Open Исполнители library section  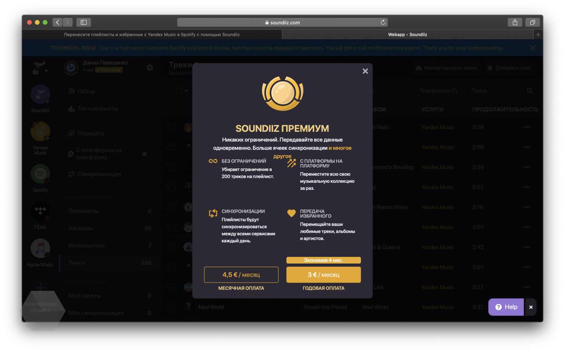click(x=110, y=246)
